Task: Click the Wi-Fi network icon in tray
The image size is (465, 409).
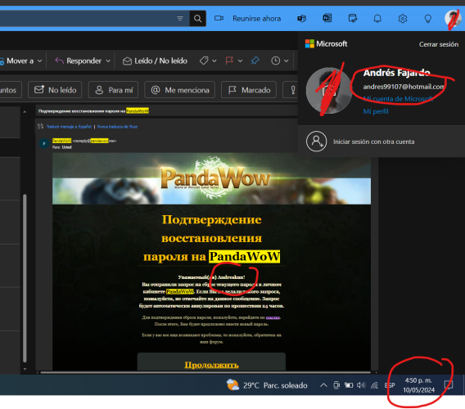Action: pos(374,385)
